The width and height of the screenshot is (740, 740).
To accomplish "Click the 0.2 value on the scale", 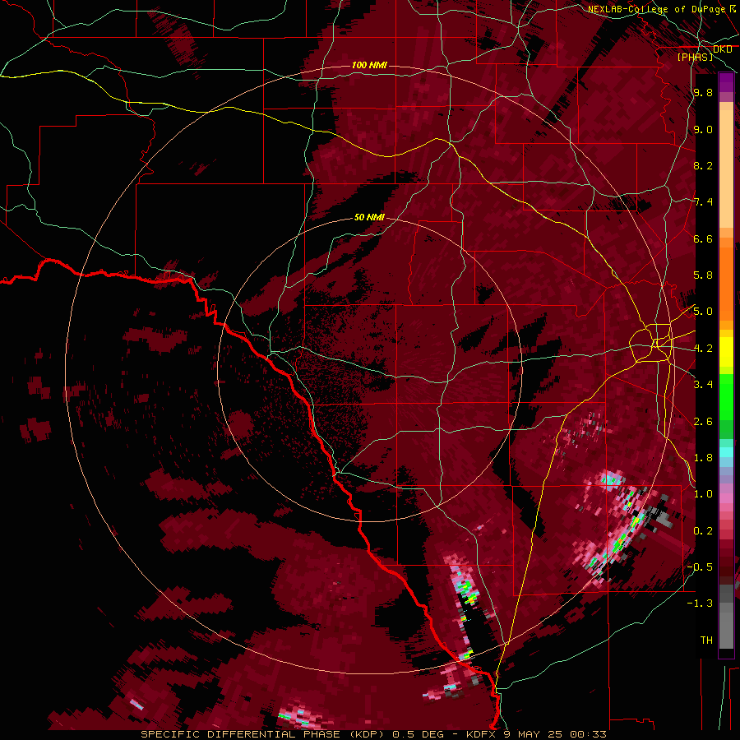I will pos(703,531).
